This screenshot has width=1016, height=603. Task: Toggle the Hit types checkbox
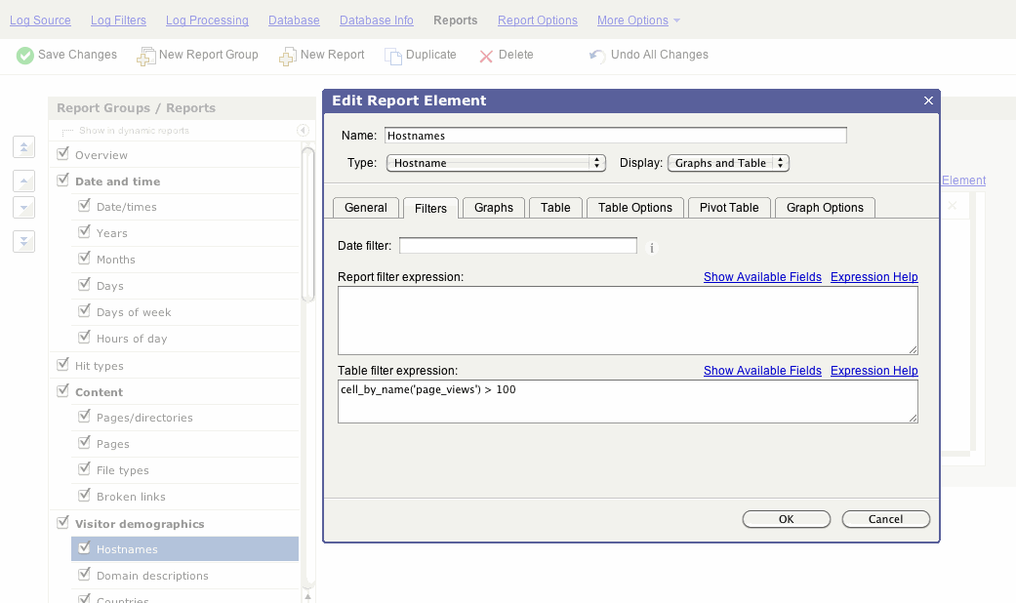(x=63, y=365)
